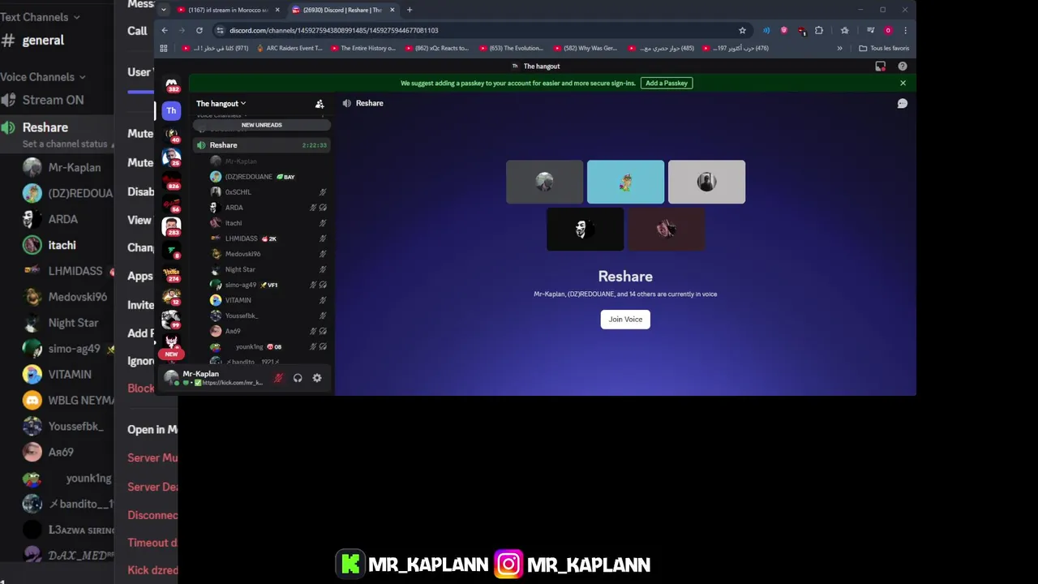Select Discord Reshare browser tab

[342, 10]
